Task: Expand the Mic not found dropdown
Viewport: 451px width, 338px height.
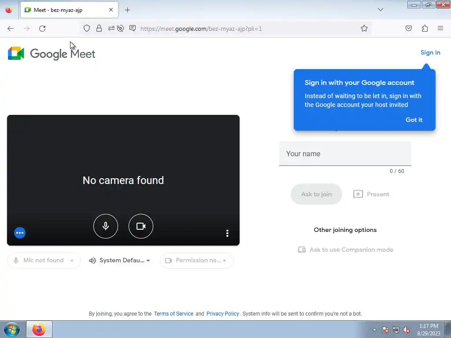Action: (44, 261)
